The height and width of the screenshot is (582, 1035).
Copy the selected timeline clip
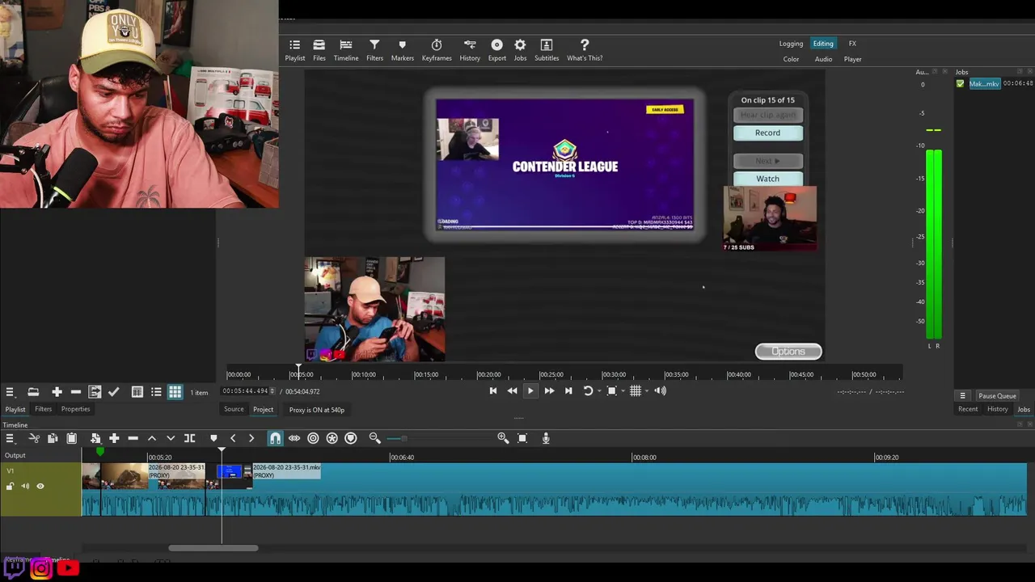coord(53,438)
